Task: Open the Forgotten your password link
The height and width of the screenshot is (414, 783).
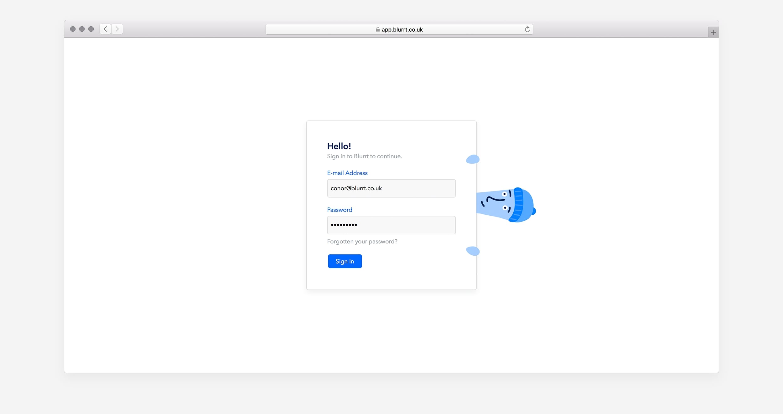Action: tap(362, 241)
